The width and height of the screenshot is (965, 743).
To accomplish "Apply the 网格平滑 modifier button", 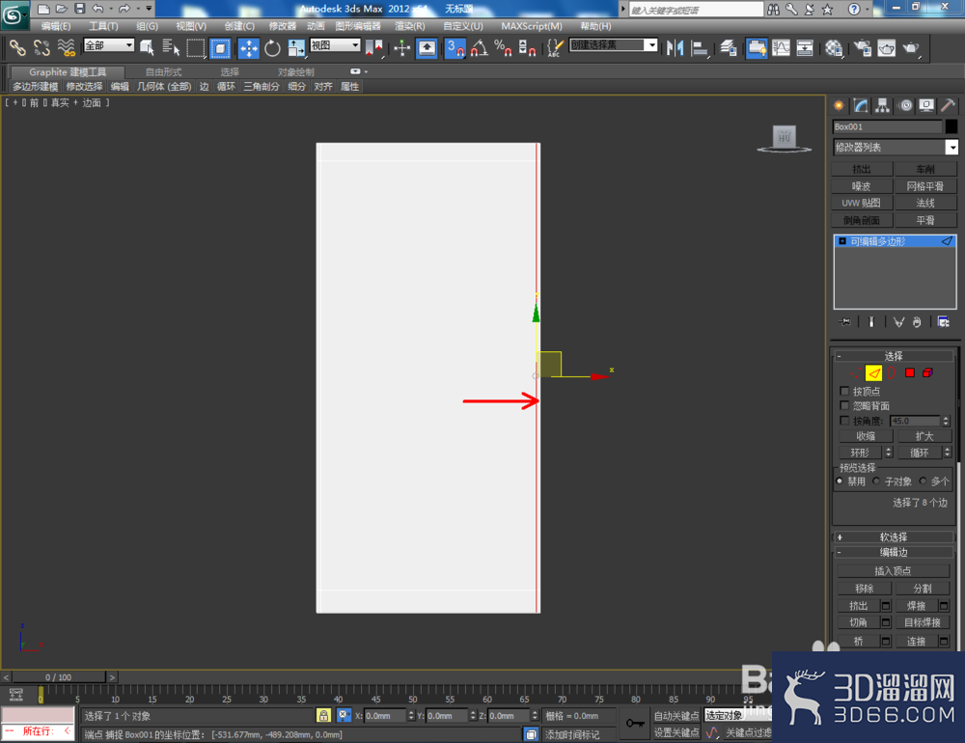I will (x=925, y=186).
